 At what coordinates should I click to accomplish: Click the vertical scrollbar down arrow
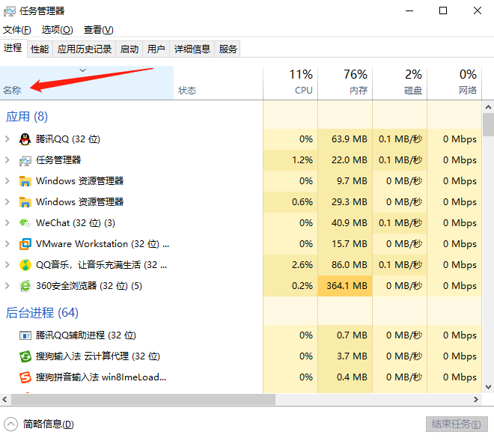tap(488, 387)
